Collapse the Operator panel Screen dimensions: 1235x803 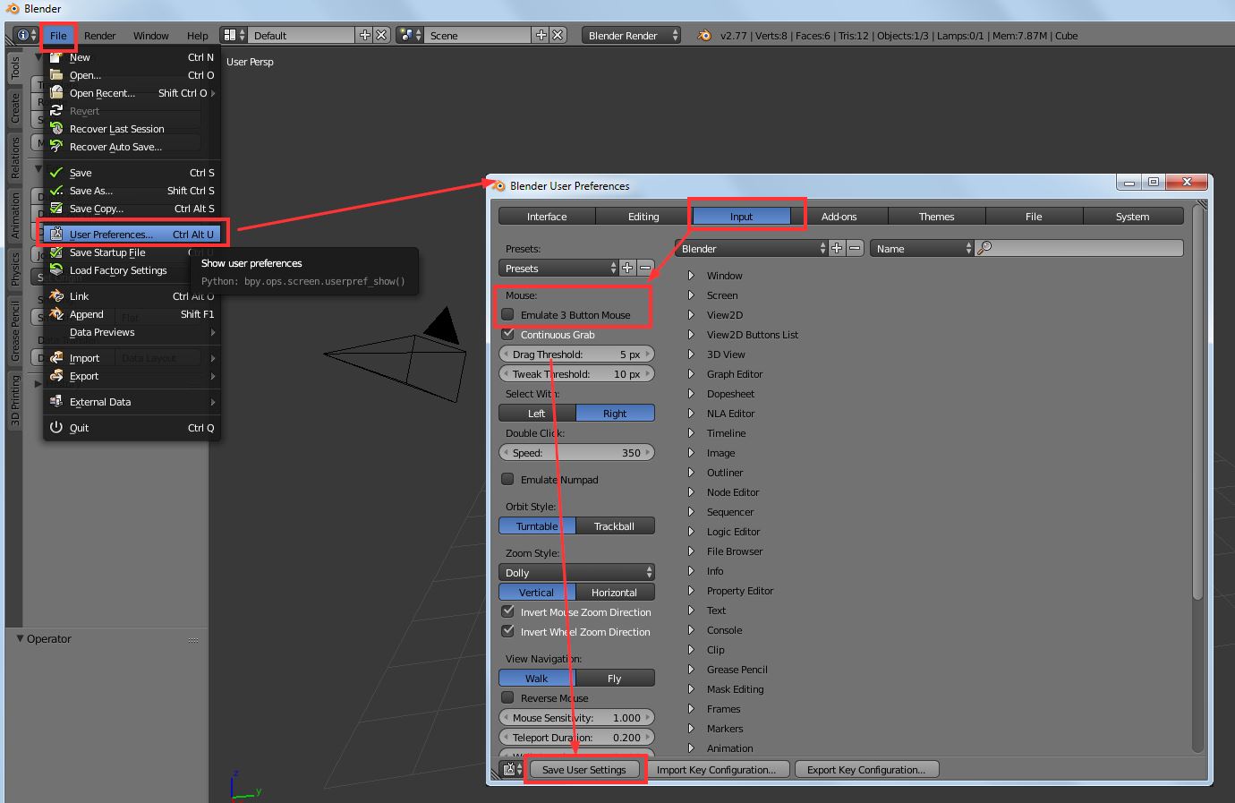[x=21, y=638]
